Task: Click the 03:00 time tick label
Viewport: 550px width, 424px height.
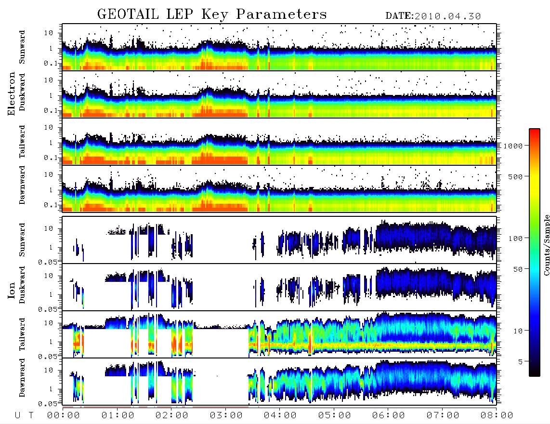Action: (226, 416)
